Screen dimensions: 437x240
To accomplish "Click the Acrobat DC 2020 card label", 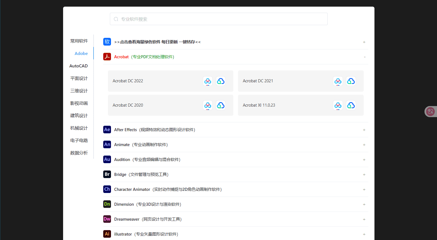I will (128, 105).
